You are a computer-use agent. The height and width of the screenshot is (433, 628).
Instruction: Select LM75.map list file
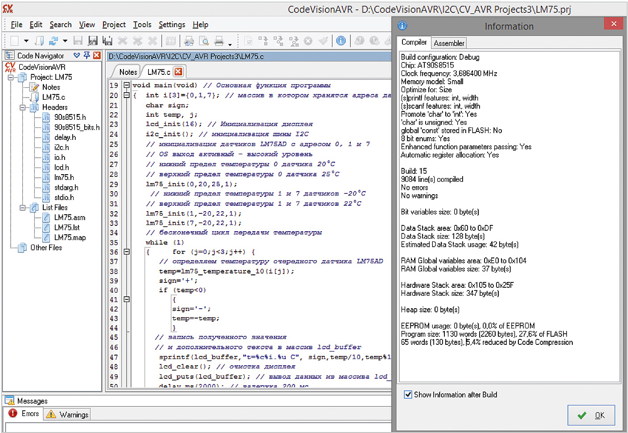pyautogui.click(x=70, y=237)
